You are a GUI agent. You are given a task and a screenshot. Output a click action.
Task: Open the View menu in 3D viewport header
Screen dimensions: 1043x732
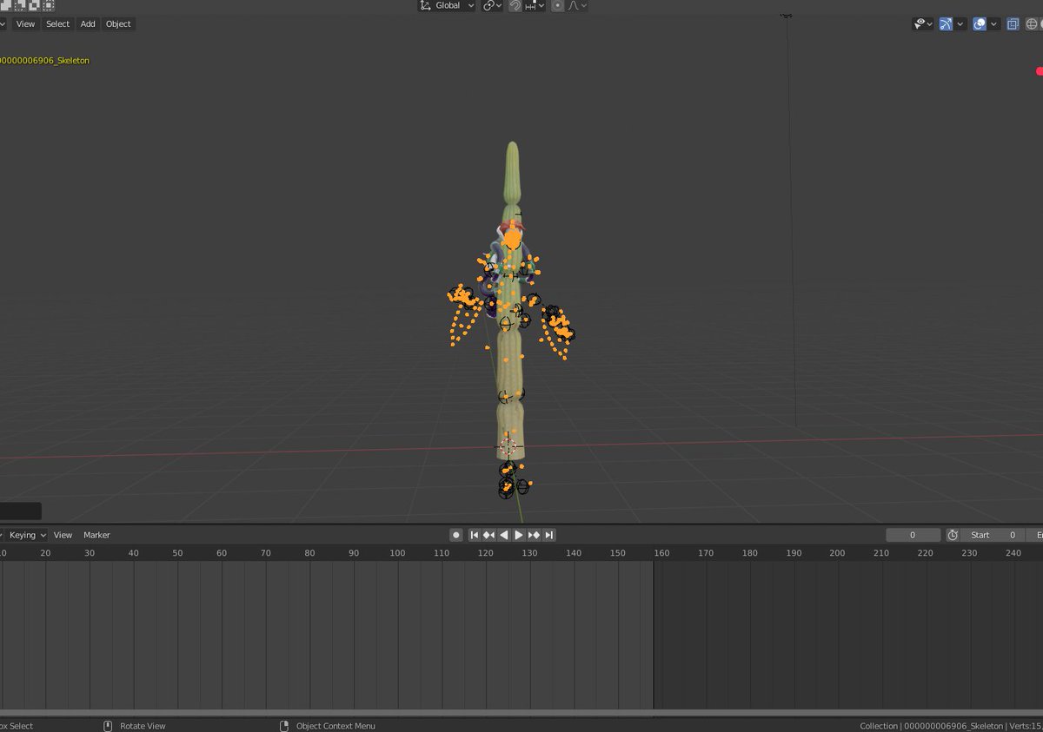tap(25, 23)
